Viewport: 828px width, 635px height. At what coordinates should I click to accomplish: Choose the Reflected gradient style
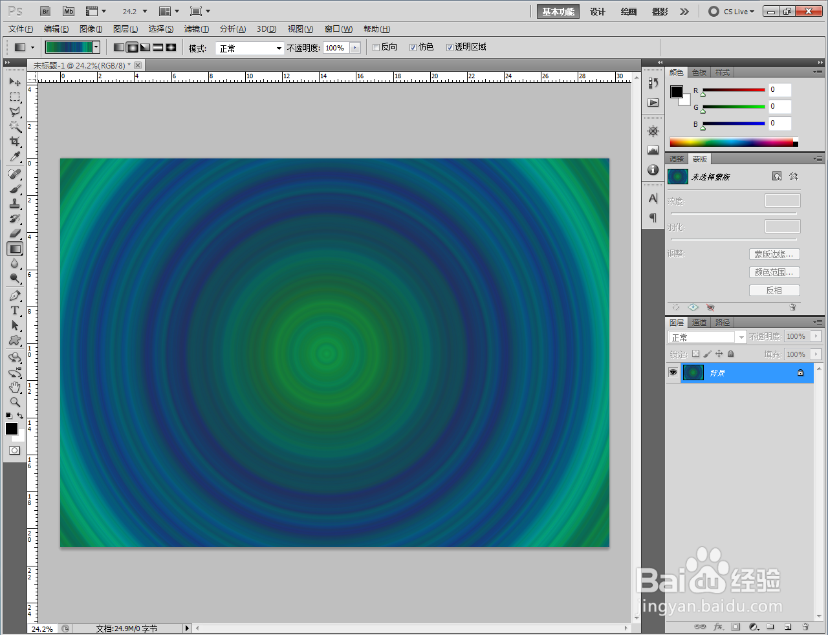pyautogui.click(x=158, y=47)
